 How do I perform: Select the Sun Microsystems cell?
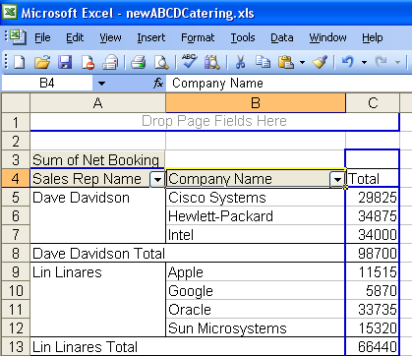point(256,327)
